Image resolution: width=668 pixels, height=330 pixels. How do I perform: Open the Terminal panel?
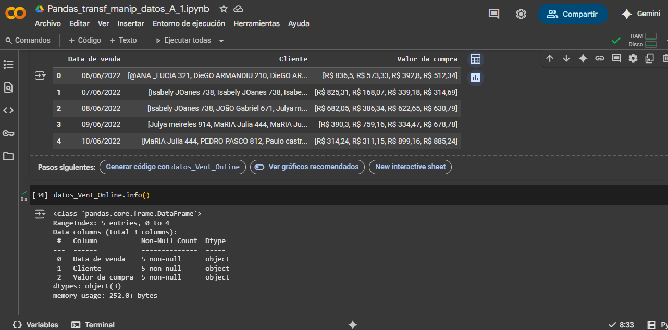93,325
